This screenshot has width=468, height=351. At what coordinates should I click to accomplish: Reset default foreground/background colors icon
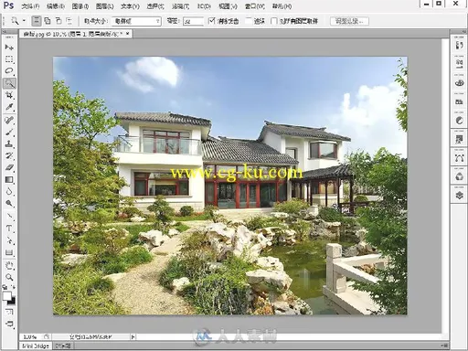[x=5, y=287]
